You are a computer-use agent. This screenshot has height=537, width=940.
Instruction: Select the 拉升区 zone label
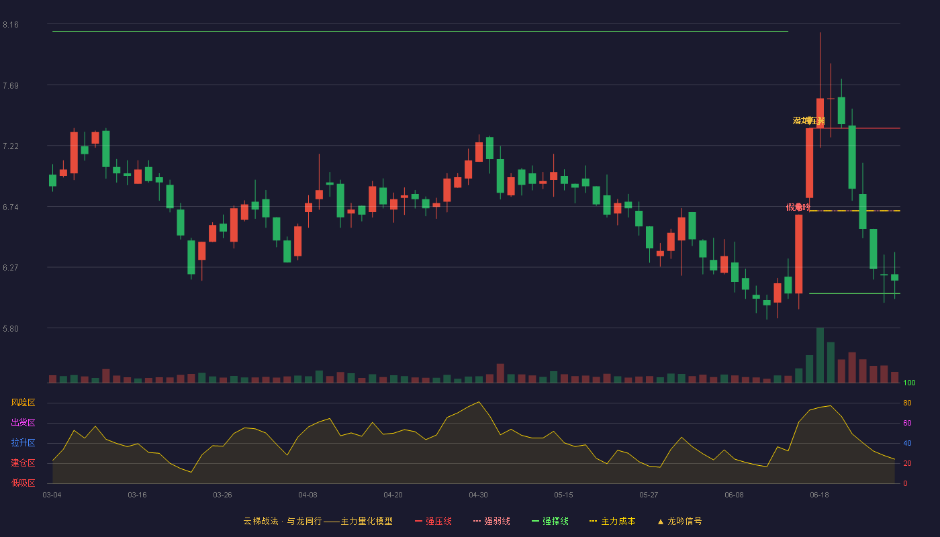(x=23, y=443)
